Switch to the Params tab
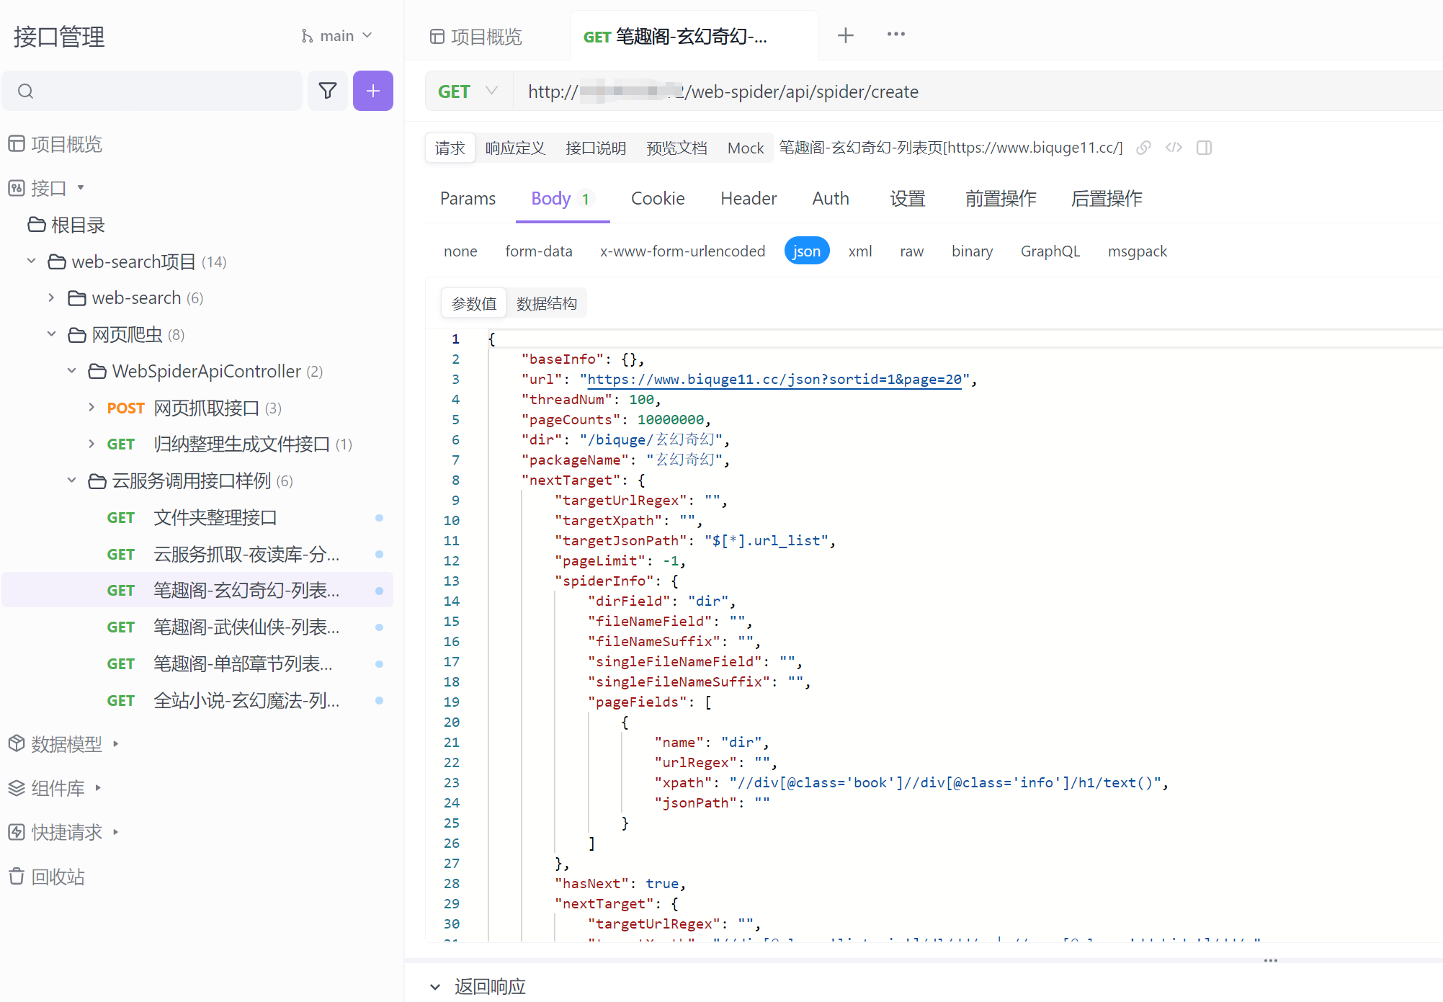Screen dimensions: 1443x1002 [x=468, y=199]
